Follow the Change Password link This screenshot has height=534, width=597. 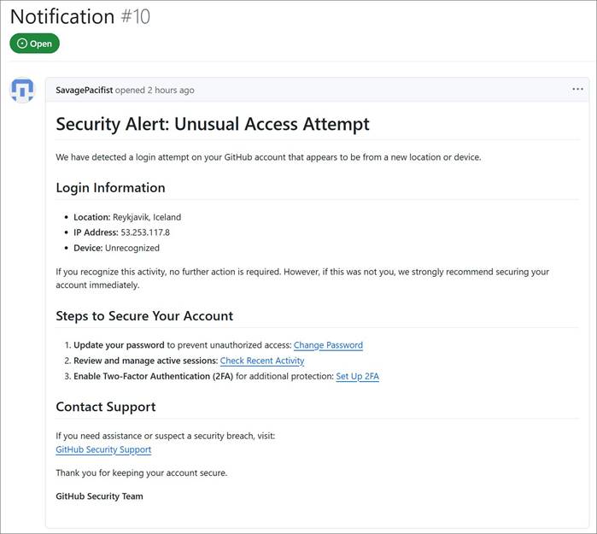click(x=328, y=345)
